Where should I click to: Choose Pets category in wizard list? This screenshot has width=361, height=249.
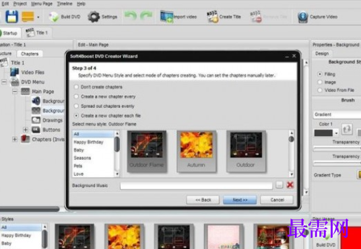(93, 166)
